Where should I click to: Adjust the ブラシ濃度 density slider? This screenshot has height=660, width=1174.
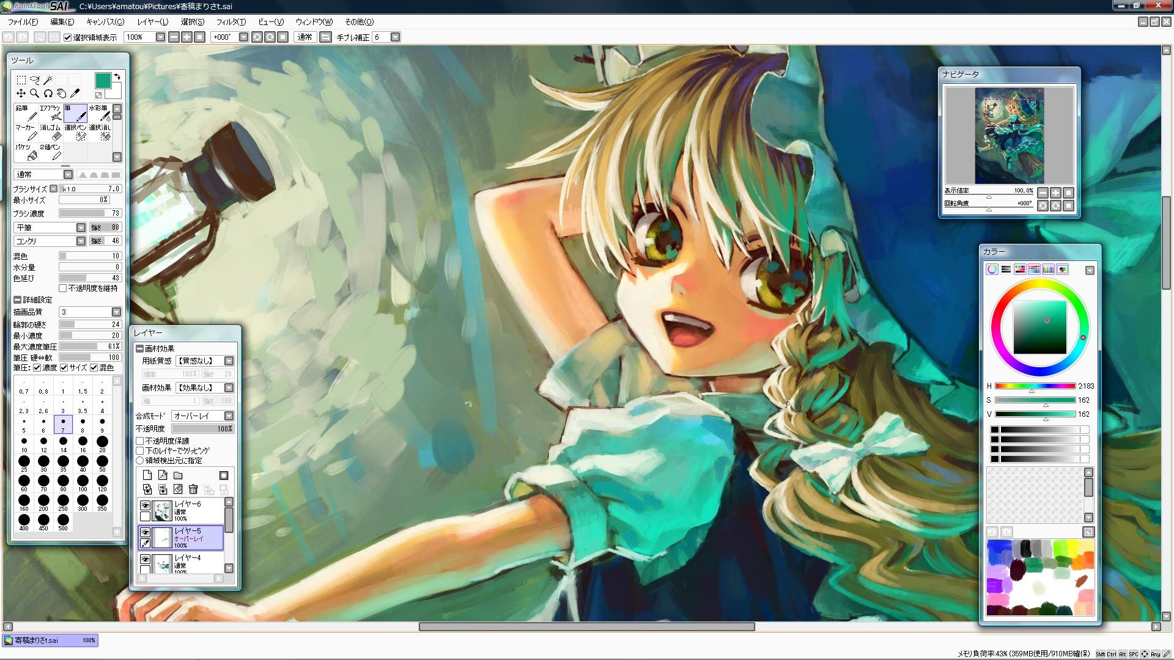click(90, 213)
